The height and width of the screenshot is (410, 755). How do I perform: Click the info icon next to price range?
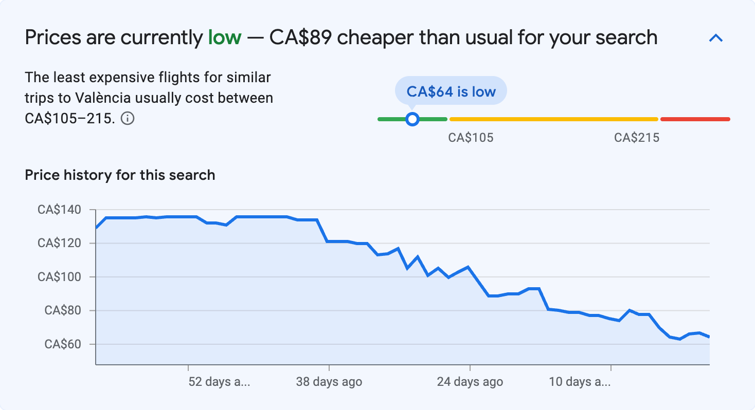(x=128, y=118)
